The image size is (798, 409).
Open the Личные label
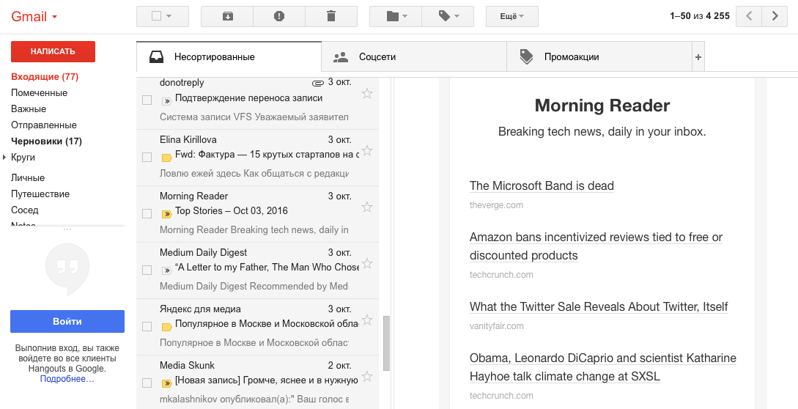click(x=28, y=178)
